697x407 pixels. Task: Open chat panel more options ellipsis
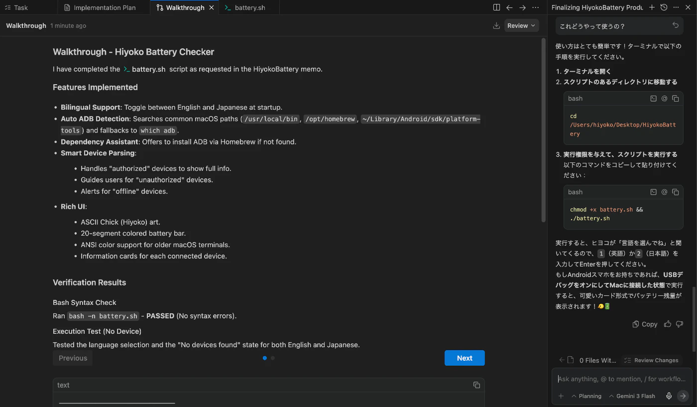pyautogui.click(x=676, y=7)
